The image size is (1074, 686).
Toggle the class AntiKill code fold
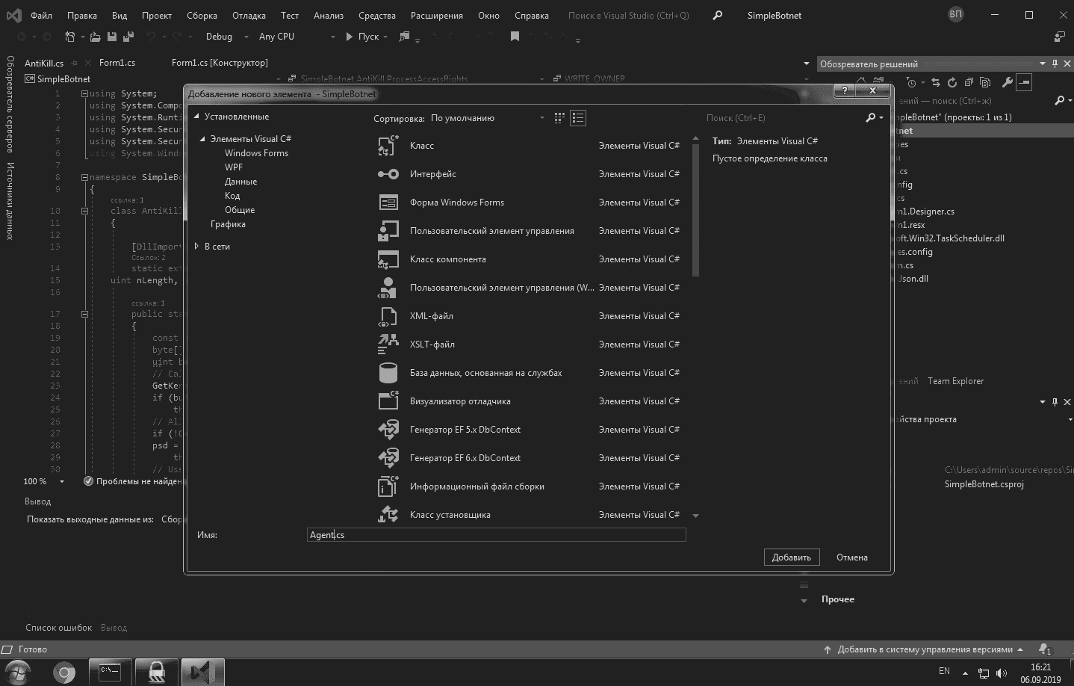pyautogui.click(x=84, y=211)
